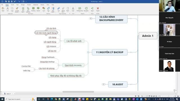Save the map using the diskette icon
Screen dimensions: 180x101
[9, 1]
